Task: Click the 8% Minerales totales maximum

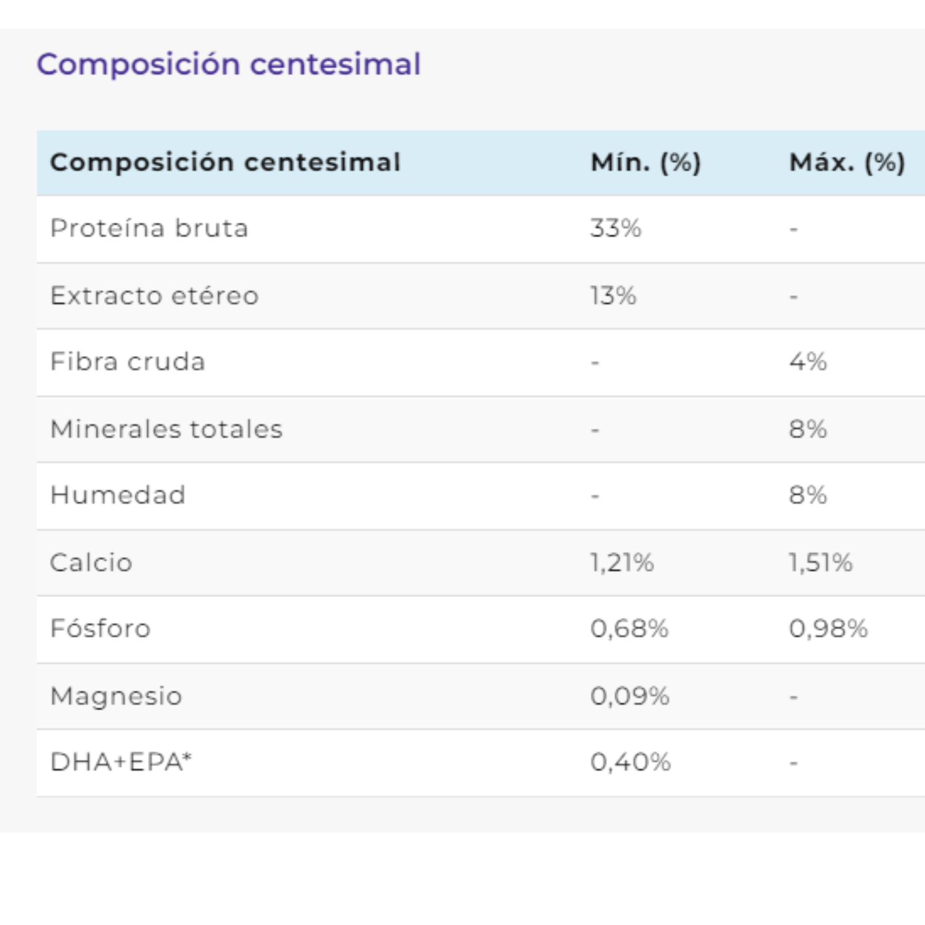Action: pos(808,429)
